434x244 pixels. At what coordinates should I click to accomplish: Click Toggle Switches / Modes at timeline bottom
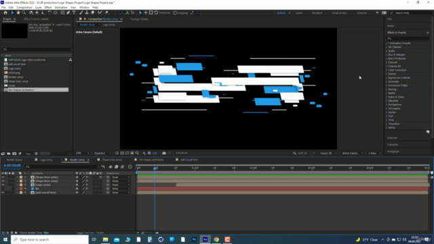click(90, 232)
